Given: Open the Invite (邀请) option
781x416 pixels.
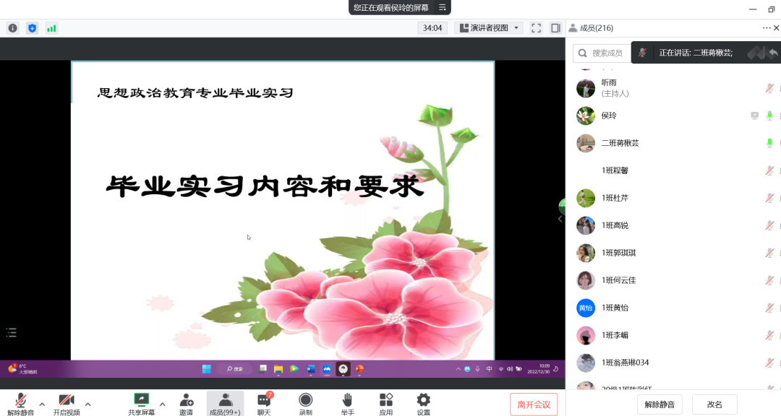Looking at the screenshot, I should click(x=187, y=403).
